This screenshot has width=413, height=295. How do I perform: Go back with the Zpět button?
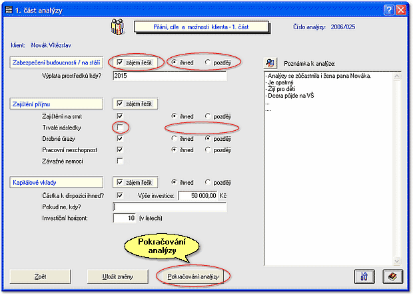[39, 274]
